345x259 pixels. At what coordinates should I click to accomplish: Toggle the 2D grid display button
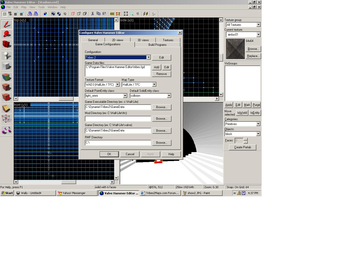point(4,14)
